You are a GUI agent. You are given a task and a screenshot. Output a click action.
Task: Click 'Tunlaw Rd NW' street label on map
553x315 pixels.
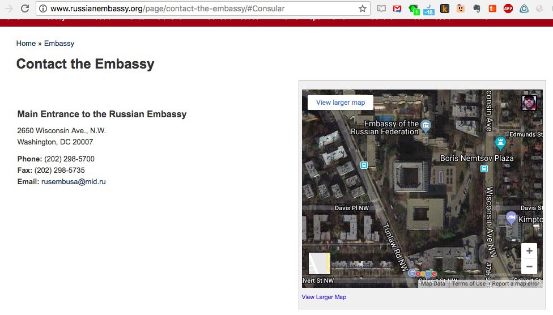[395, 246]
